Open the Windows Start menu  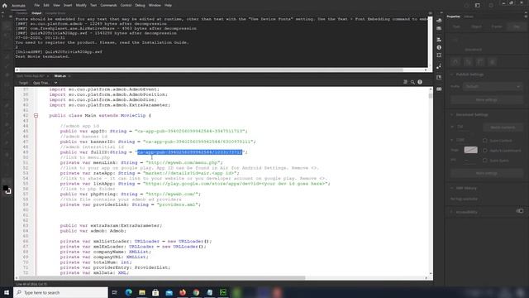7,292
